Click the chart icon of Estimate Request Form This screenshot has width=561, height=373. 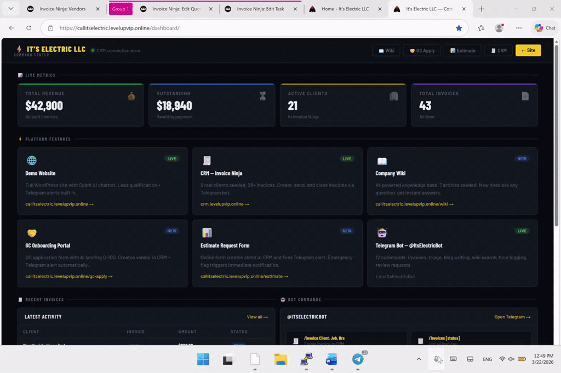207,233
